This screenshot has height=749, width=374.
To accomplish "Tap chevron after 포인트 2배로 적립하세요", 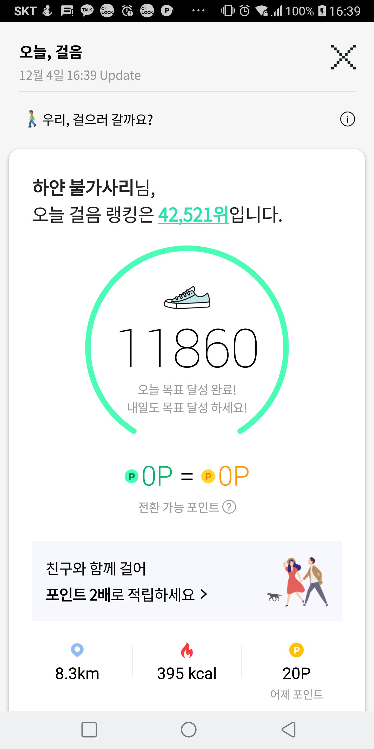I will [x=204, y=594].
